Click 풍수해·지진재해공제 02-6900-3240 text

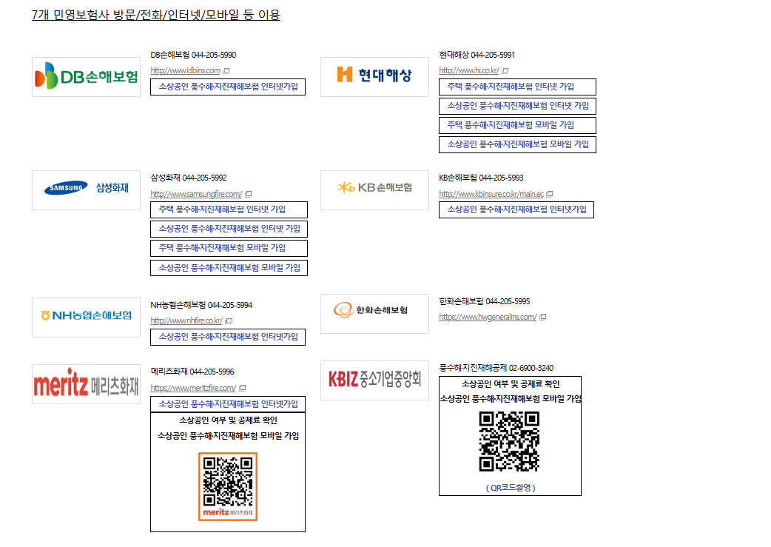496,368
